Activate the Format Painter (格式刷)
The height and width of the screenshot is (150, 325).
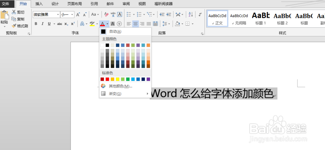[20, 26]
